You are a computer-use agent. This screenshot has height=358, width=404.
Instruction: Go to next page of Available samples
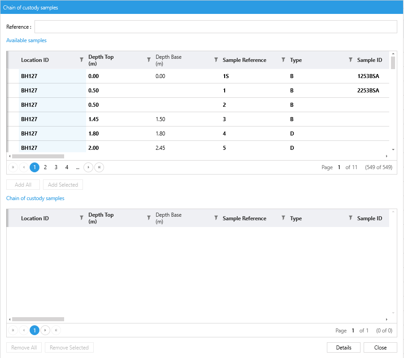[88, 167]
